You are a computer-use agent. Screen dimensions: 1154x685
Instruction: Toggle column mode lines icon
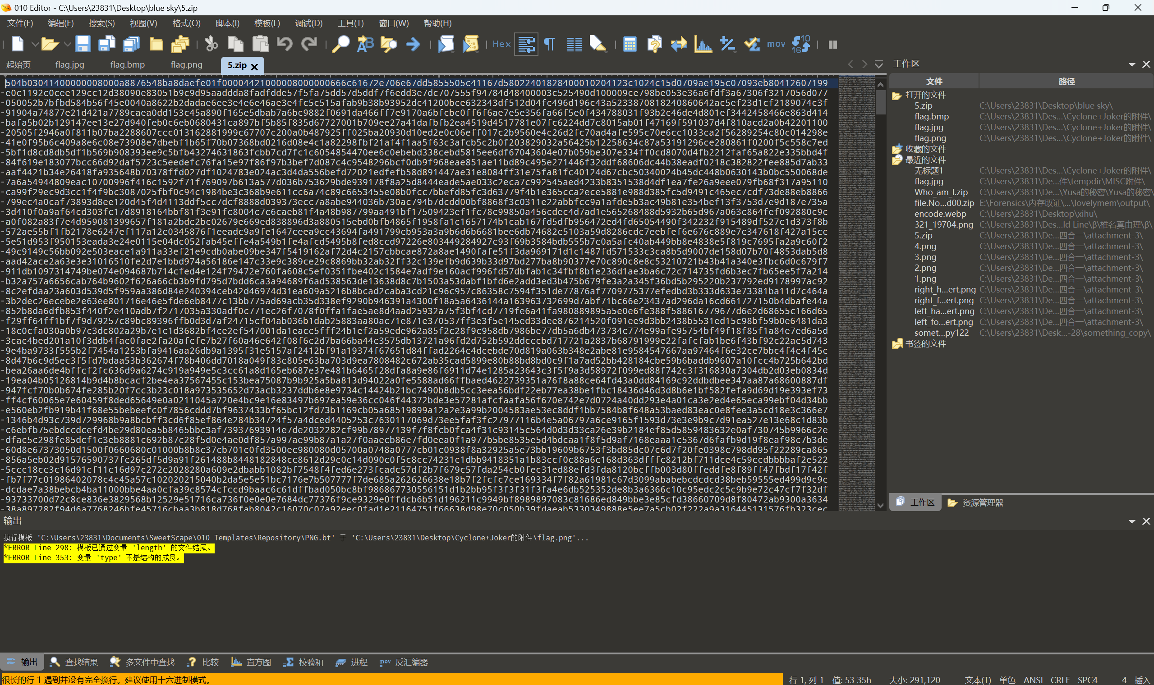574,44
